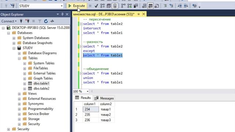Switch output to Results to File
The width and height of the screenshot is (235, 132).
click(157, 6)
